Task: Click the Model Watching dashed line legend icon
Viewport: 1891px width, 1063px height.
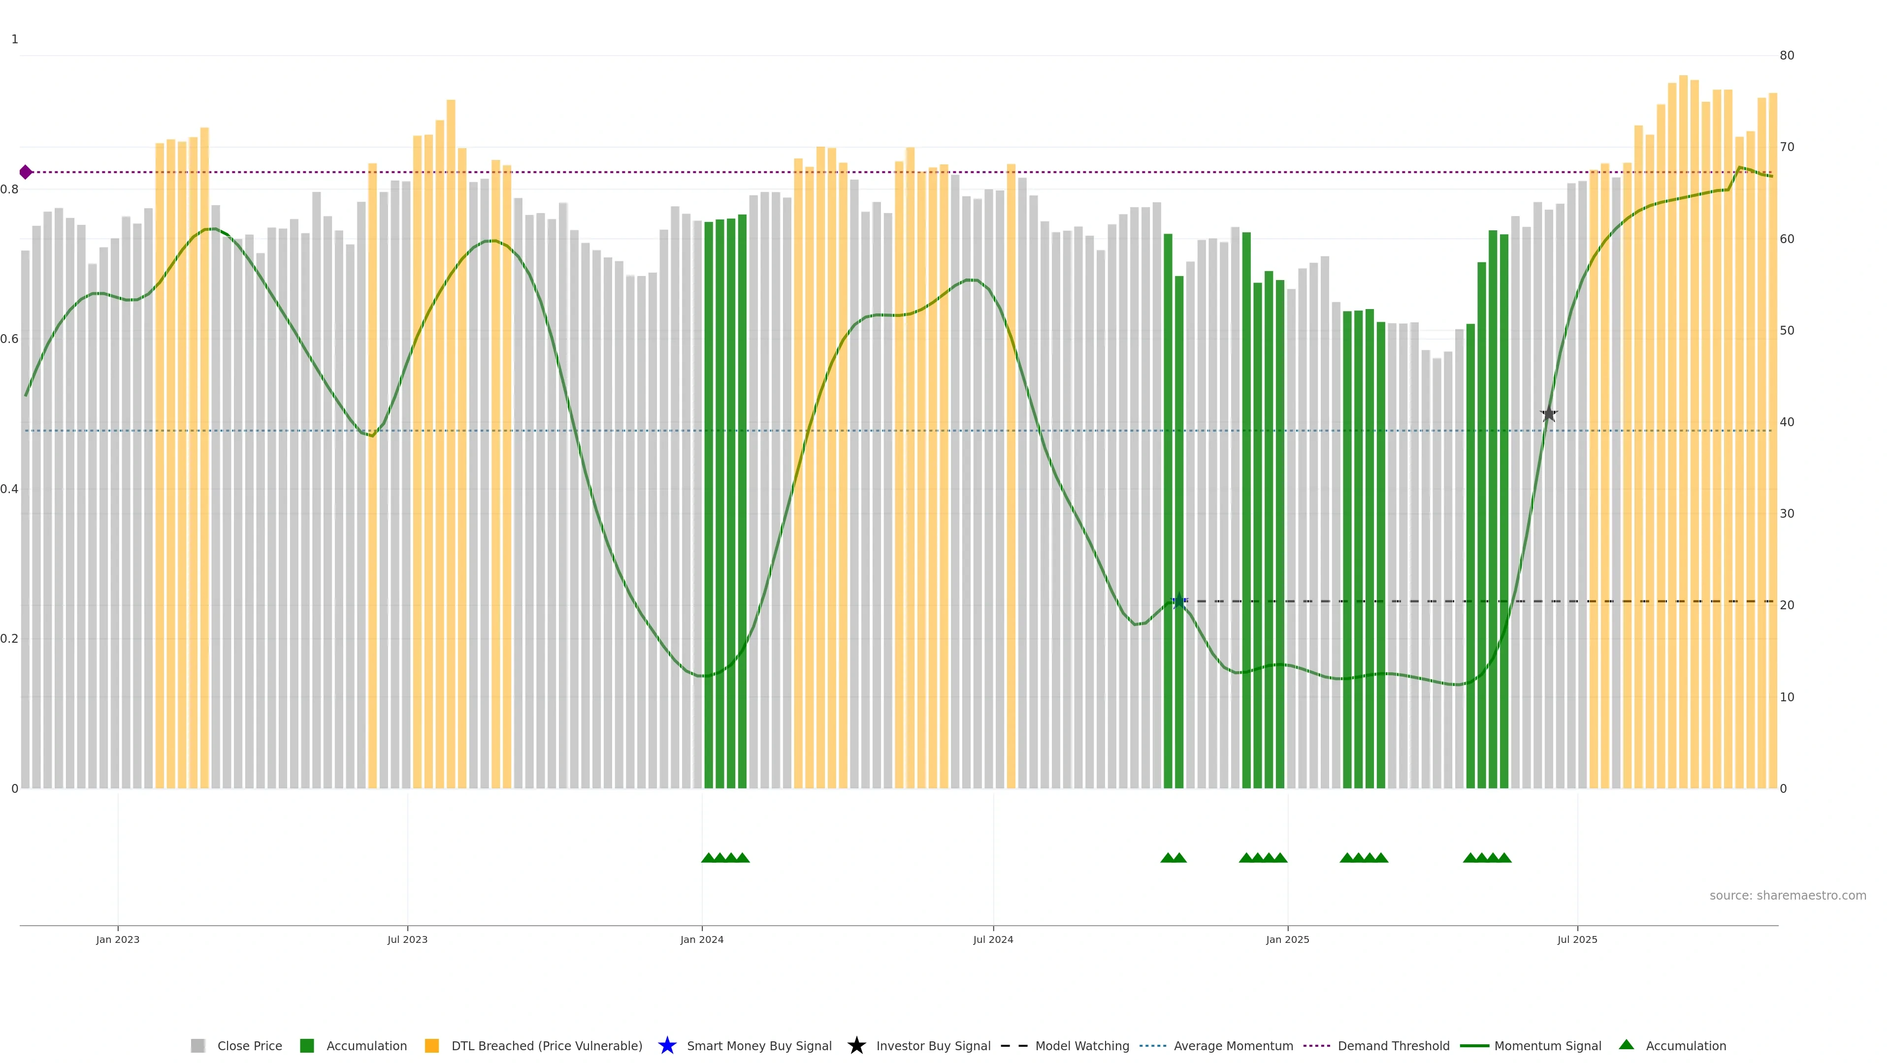Action: coord(1014,1045)
